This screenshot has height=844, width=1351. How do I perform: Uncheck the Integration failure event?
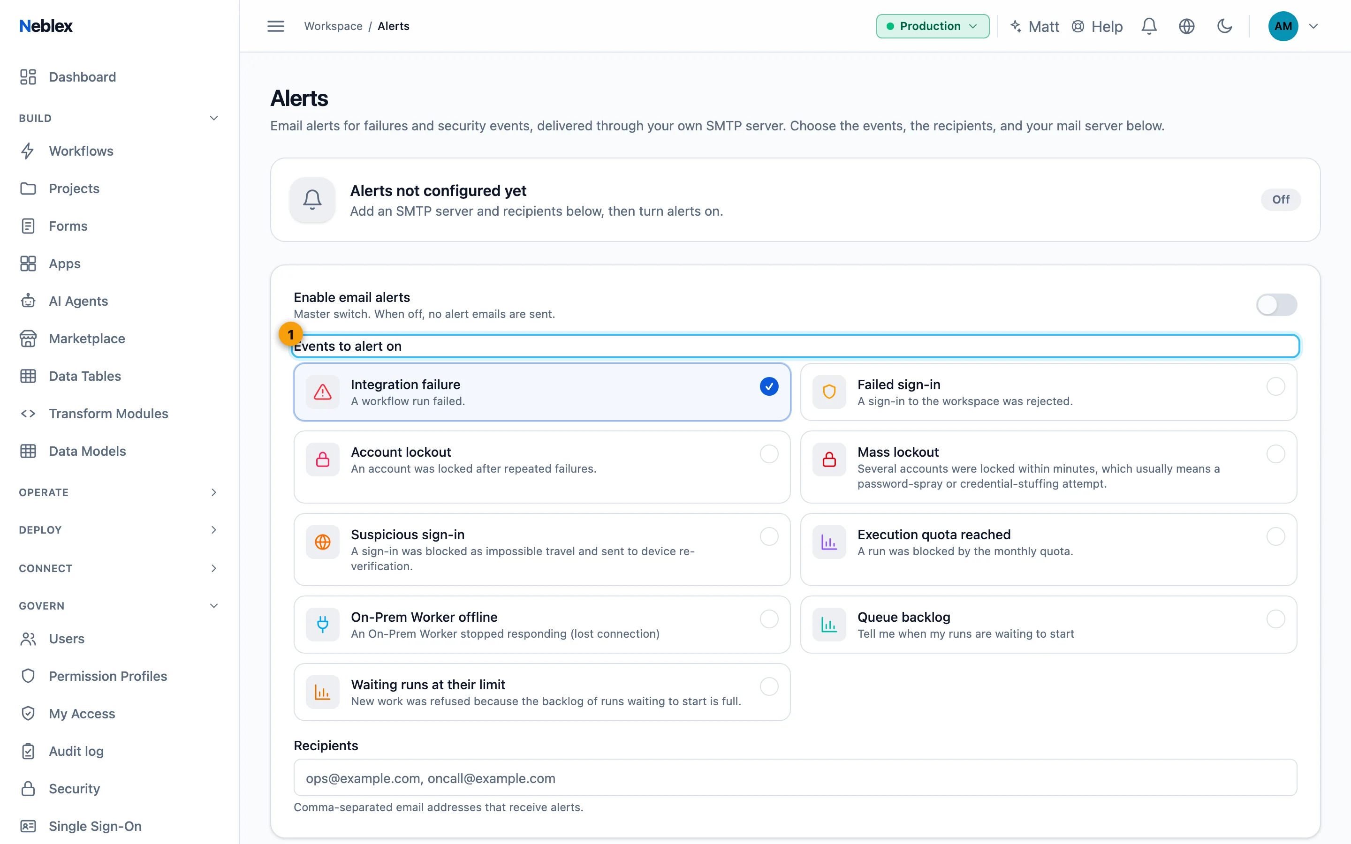(769, 386)
